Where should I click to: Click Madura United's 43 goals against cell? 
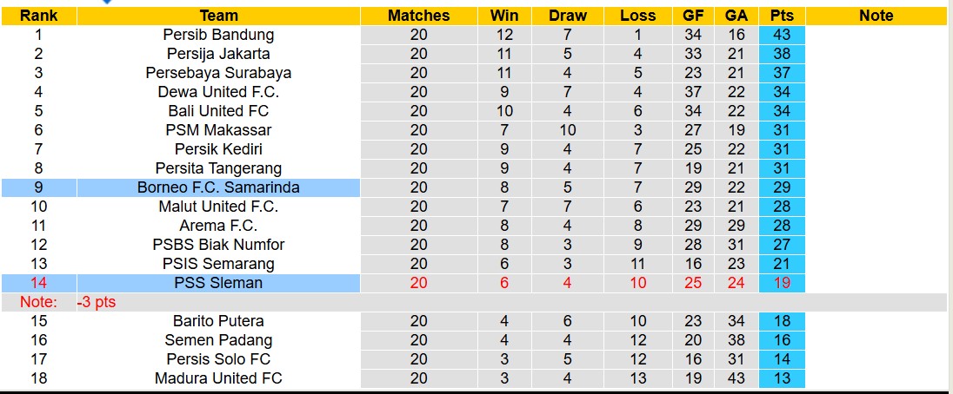point(736,378)
